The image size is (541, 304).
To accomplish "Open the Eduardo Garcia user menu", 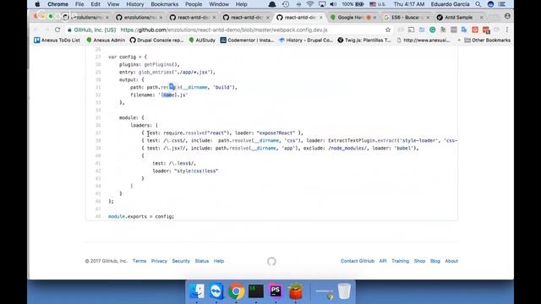I will pyautogui.click(x=450, y=4).
